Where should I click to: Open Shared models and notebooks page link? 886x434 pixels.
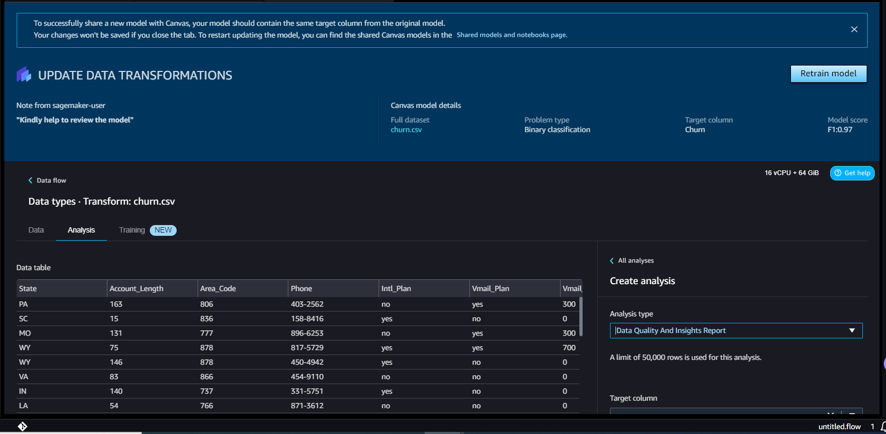[x=512, y=35]
